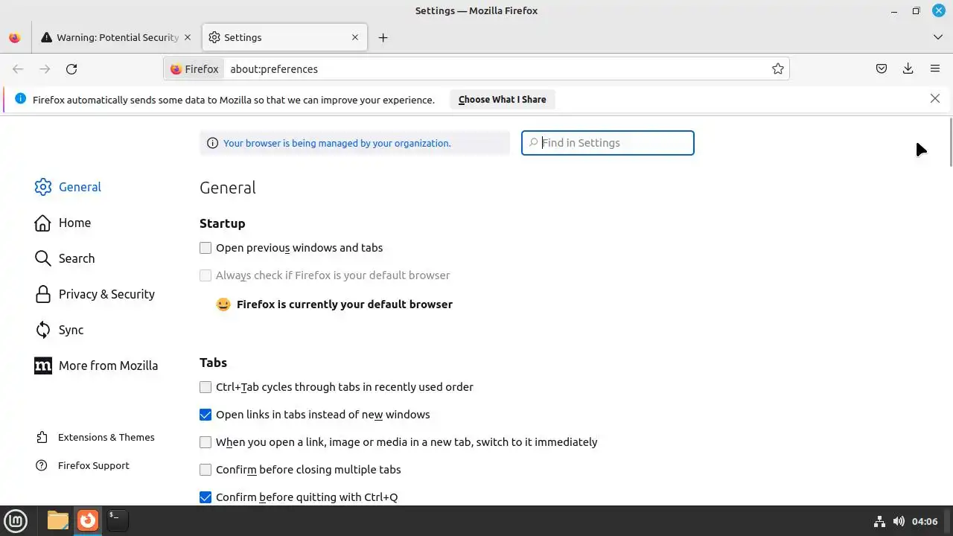Image resolution: width=953 pixels, height=536 pixels.
Task: Enable Confirm before closing multiple tabs
Action: 205,470
